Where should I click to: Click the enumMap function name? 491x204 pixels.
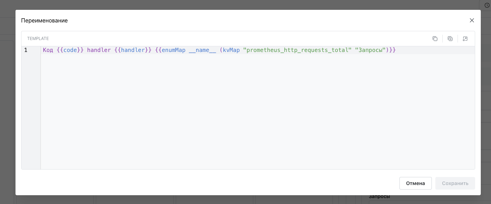tap(174, 50)
